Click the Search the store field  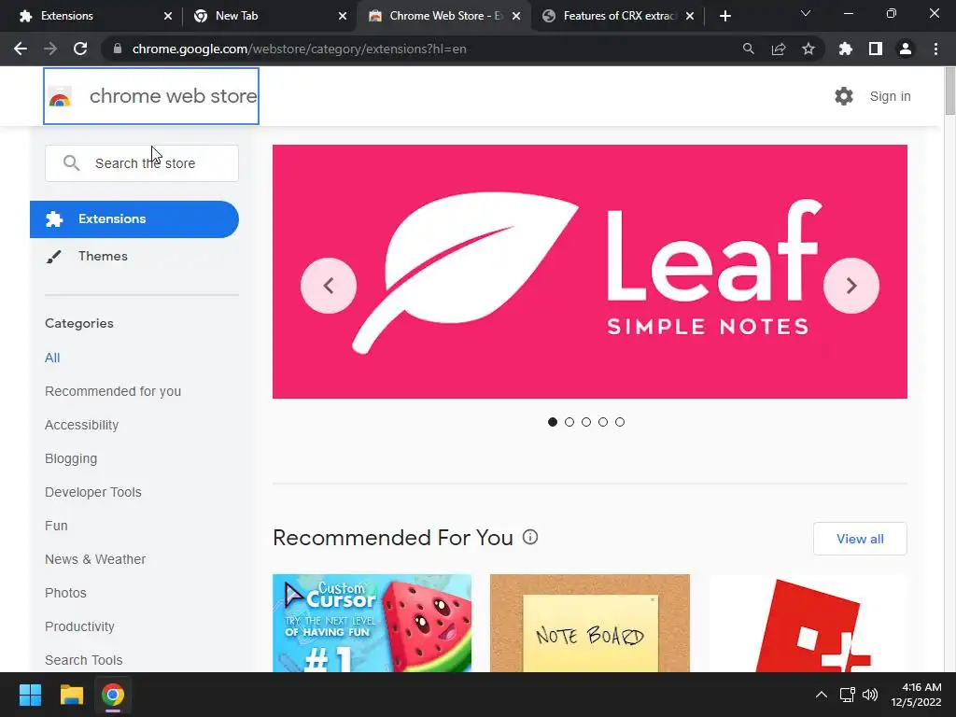click(x=142, y=162)
